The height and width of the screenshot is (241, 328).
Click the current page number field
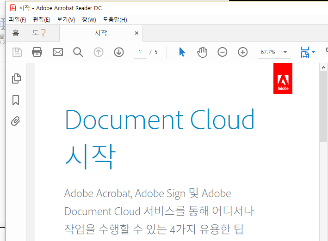tap(140, 52)
